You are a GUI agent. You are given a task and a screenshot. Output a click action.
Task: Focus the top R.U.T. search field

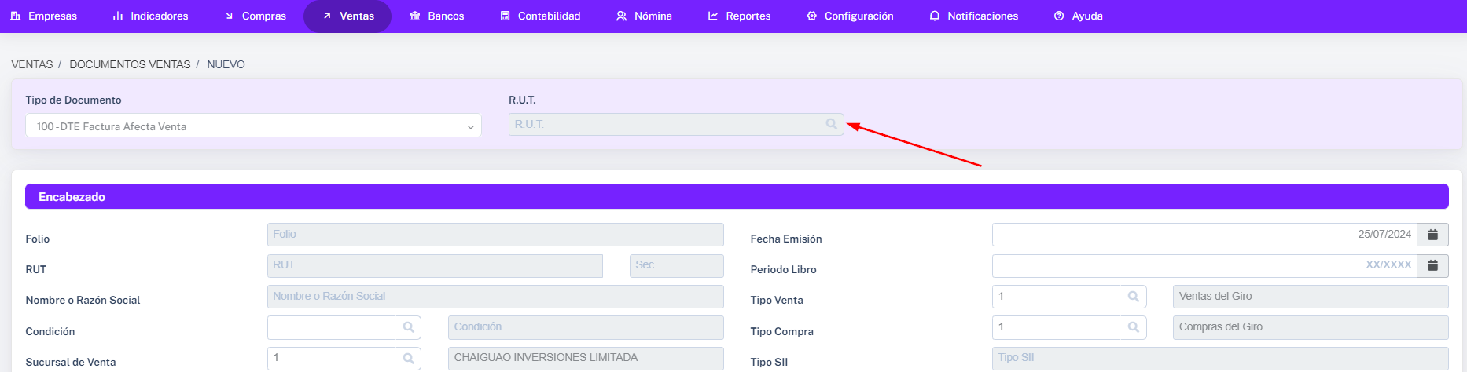coord(676,124)
